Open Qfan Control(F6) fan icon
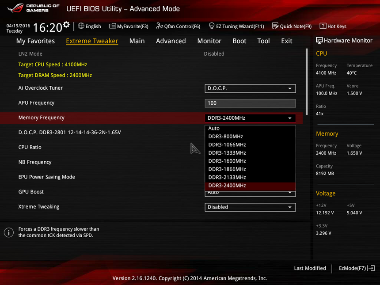The image size is (380, 285). pyautogui.click(x=160, y=26)
